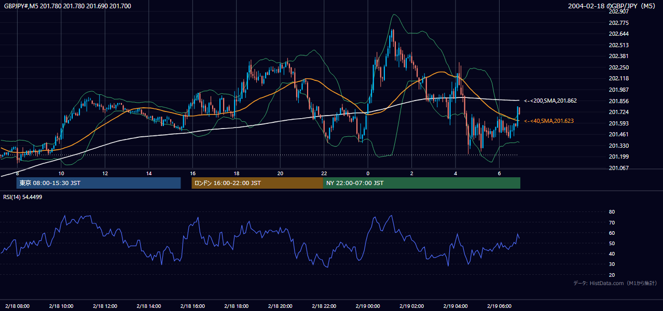Click RSI scale value 70

(612, 222)
